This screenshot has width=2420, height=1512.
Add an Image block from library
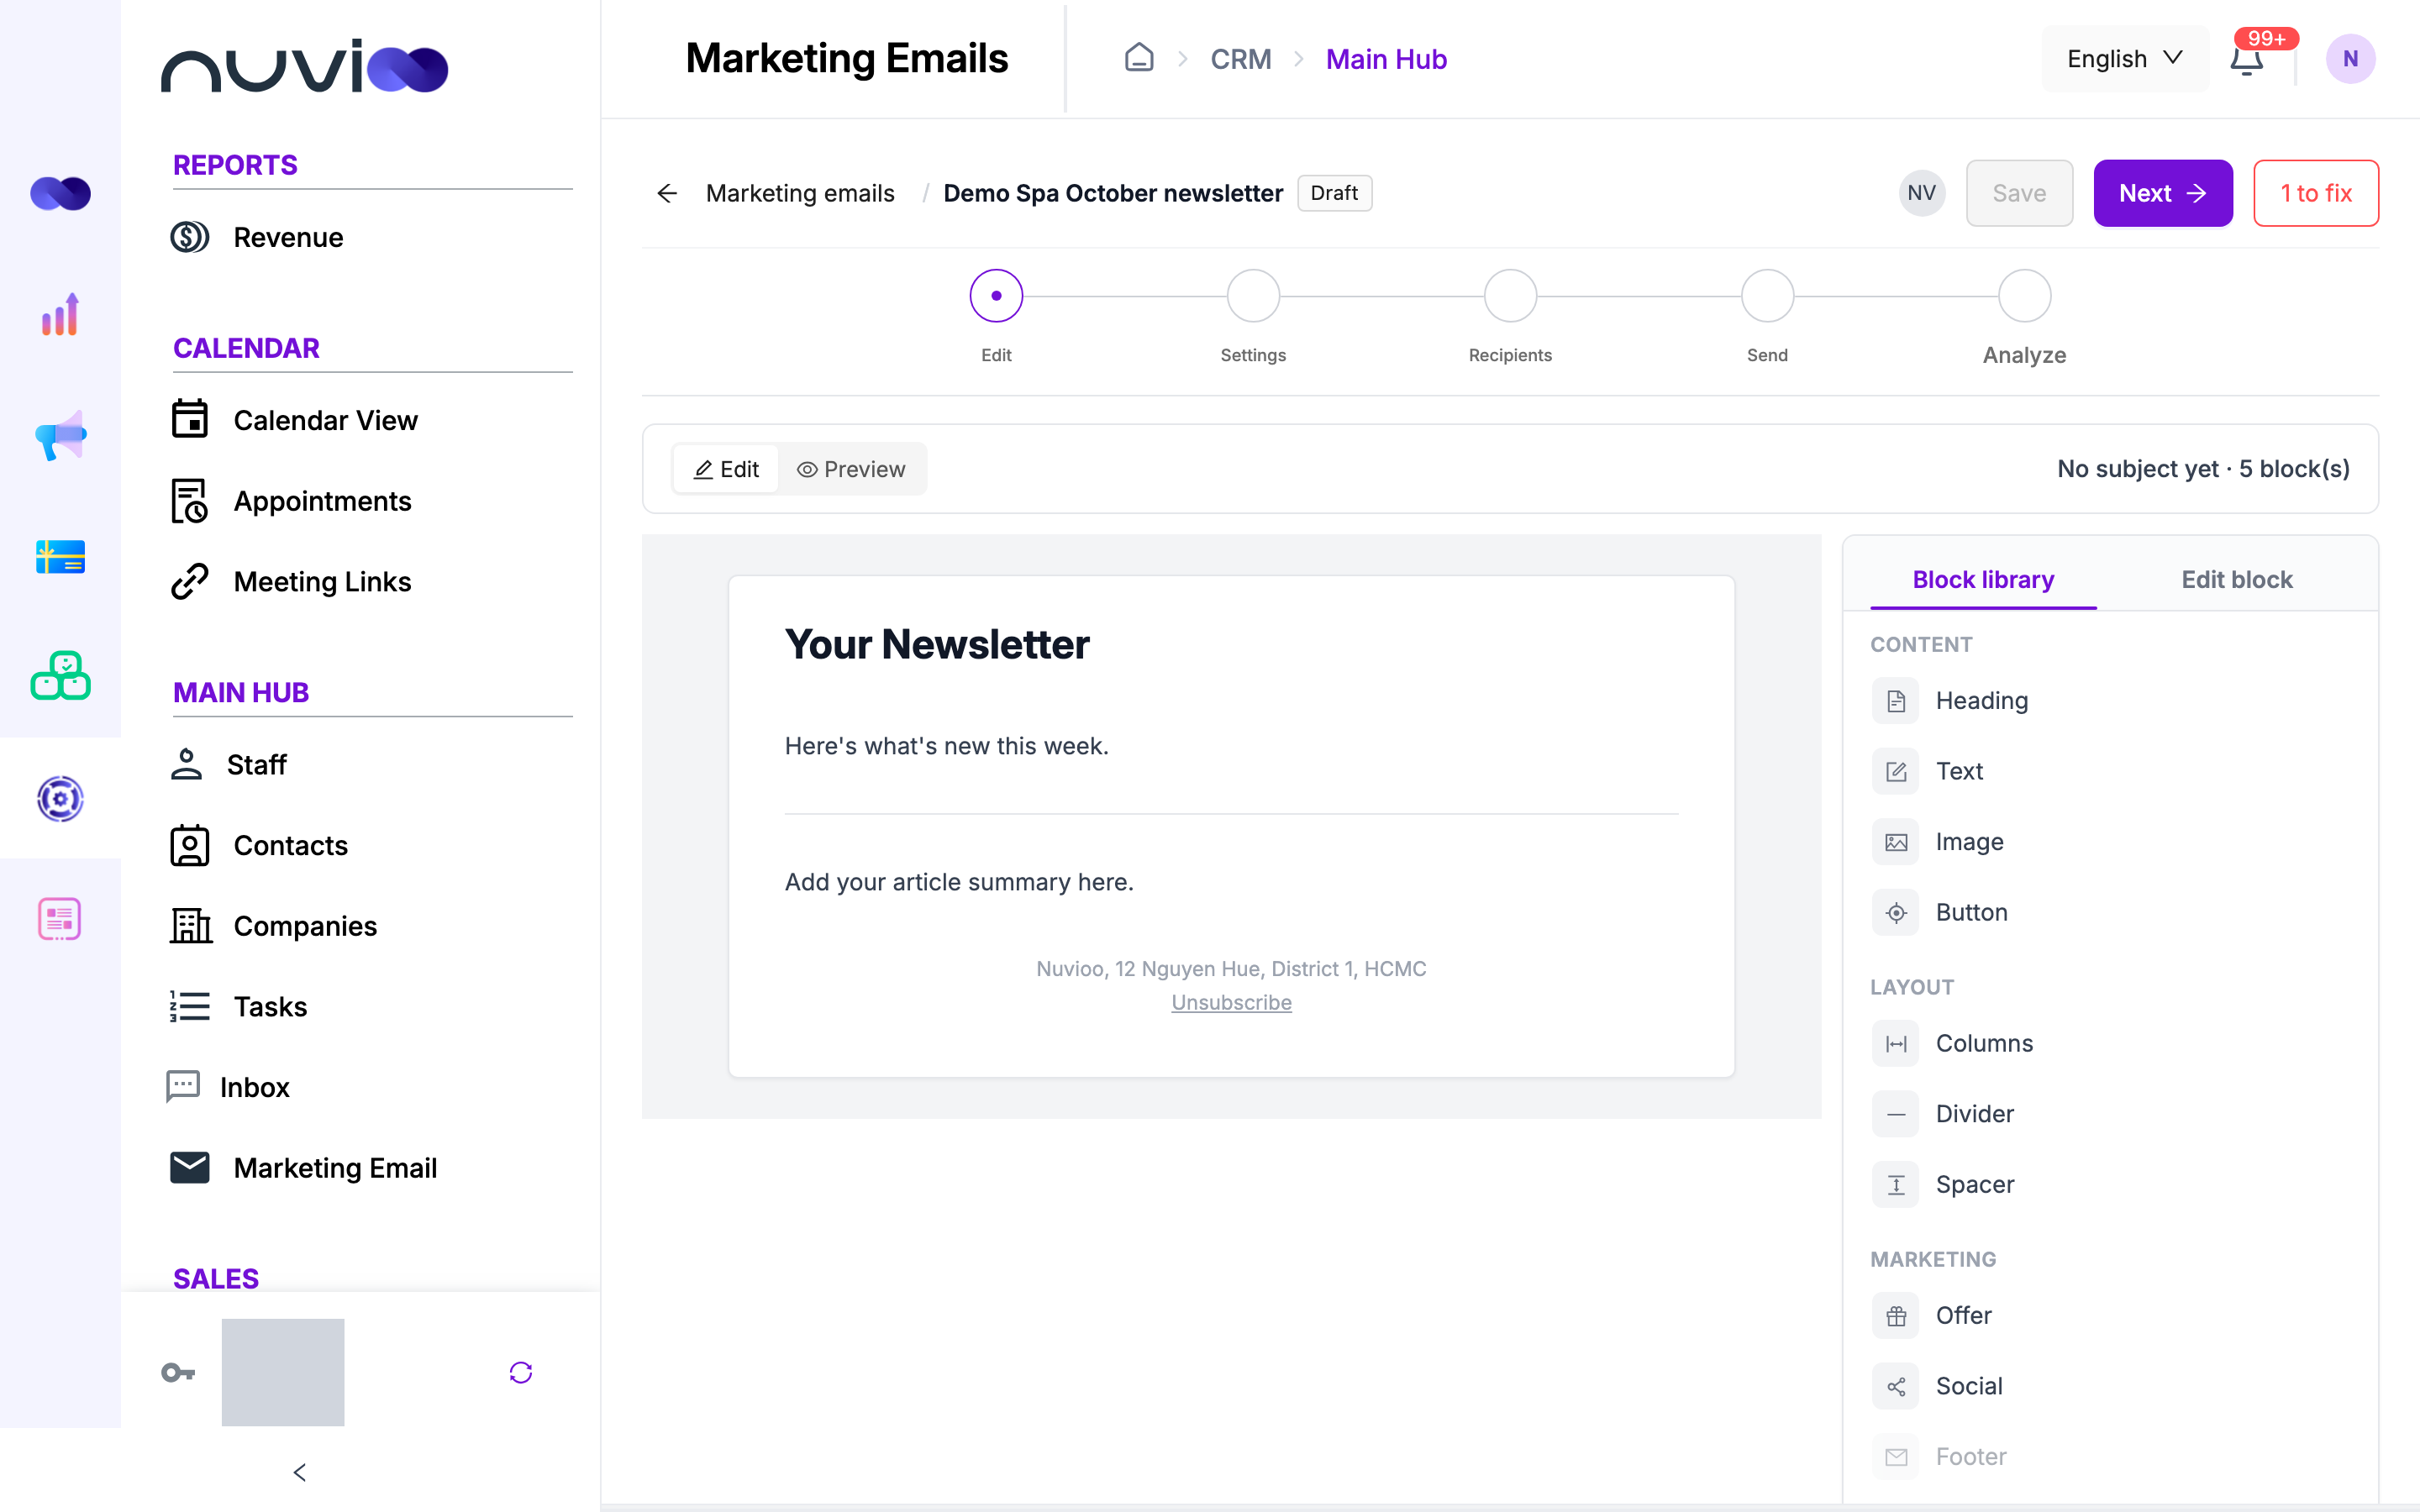[1938, 842]
